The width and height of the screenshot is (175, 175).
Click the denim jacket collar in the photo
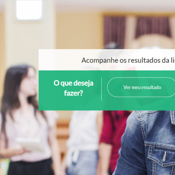[173, 117]
